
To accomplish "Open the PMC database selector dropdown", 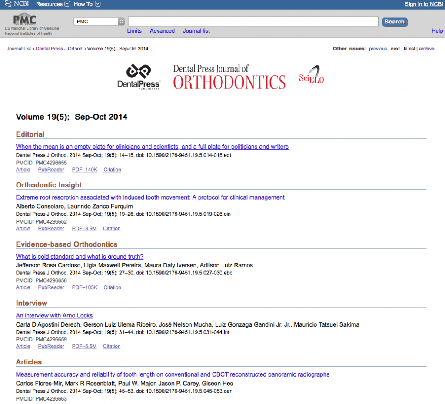I will [x=99, y=21].
